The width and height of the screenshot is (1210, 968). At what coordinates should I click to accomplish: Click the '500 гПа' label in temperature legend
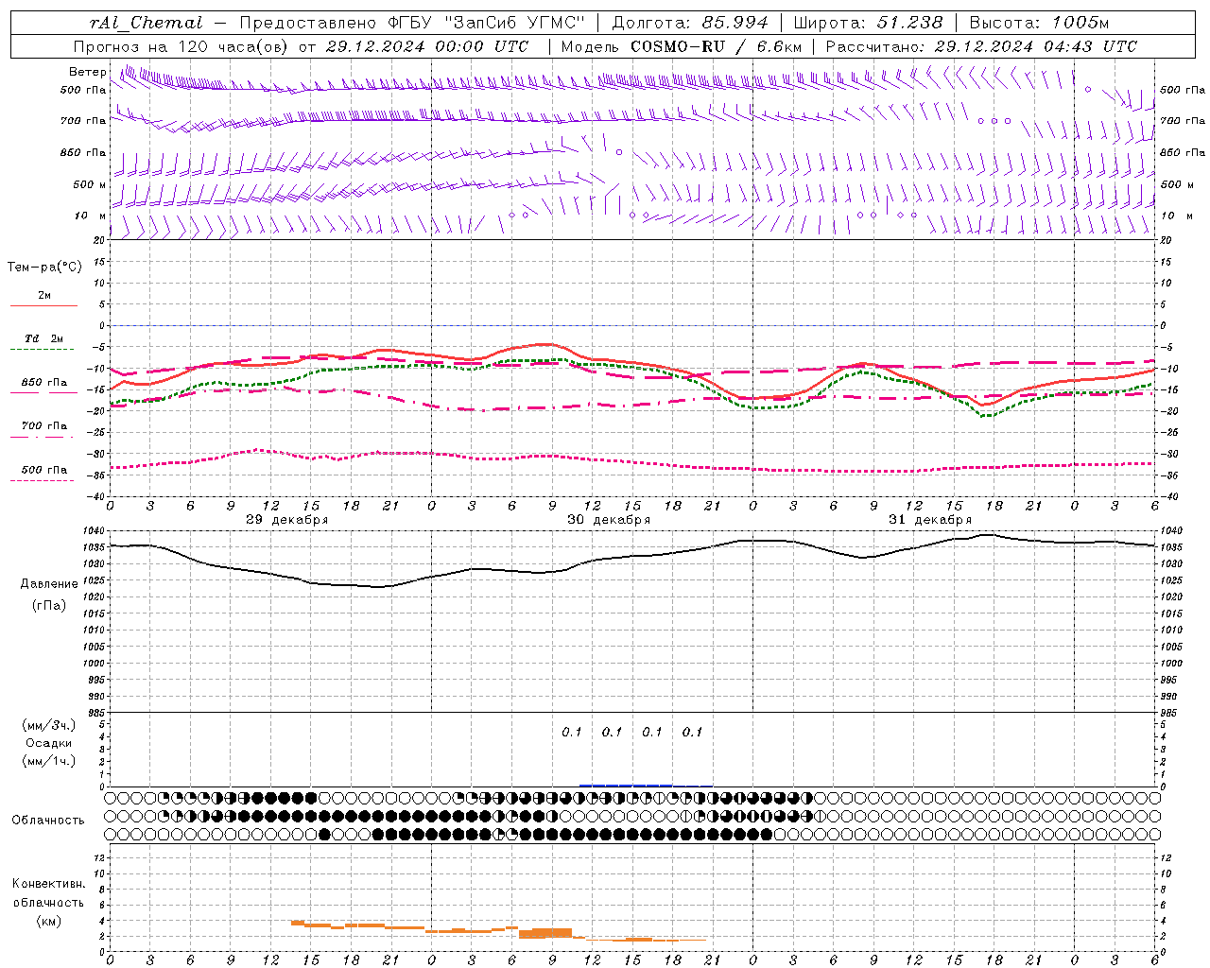pyautogui.click(x=44, y=470)
